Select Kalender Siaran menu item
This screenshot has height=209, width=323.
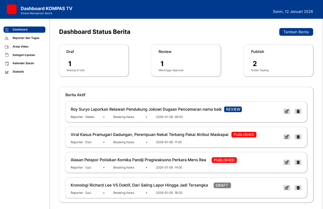click(23, 63)
